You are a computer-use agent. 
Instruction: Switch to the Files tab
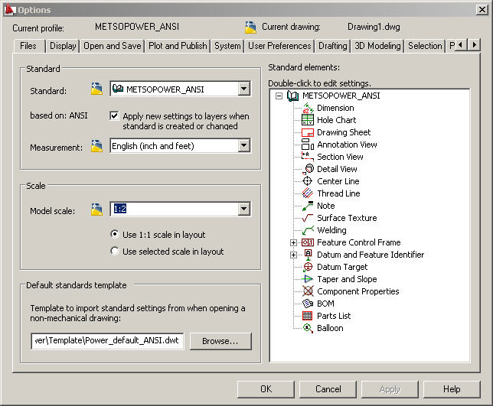28,46
